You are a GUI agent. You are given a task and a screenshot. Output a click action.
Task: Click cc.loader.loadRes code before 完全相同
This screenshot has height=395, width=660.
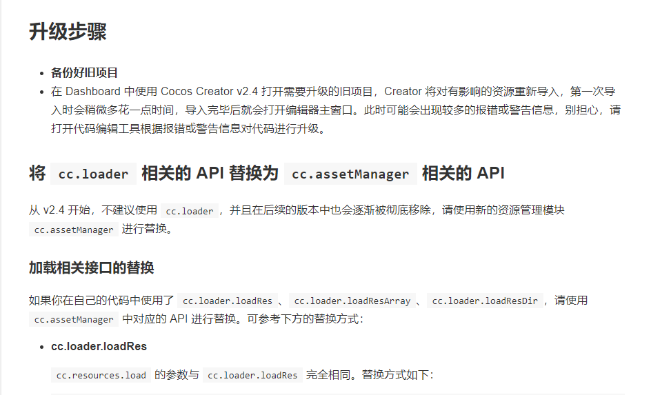(x=252, y=375)
